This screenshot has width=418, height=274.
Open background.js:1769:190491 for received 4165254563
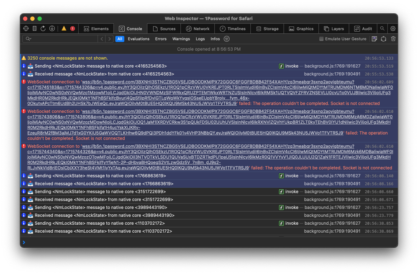332,74
